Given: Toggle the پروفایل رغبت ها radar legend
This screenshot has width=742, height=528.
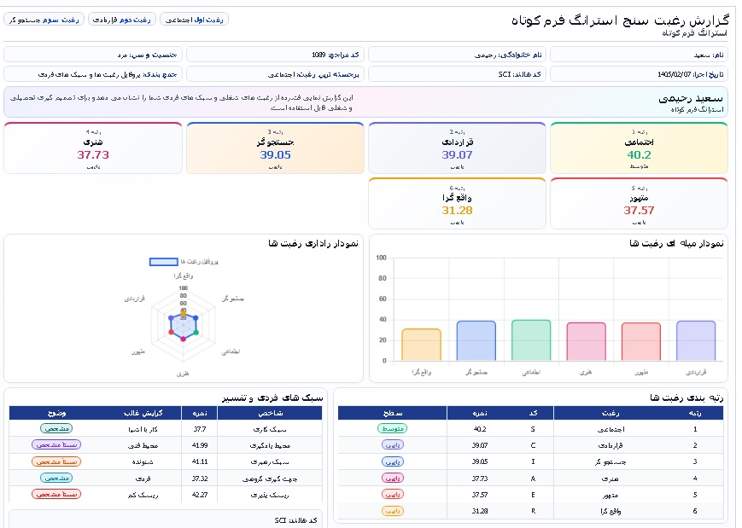Looking at the screenshot, I should coord(184,261).
